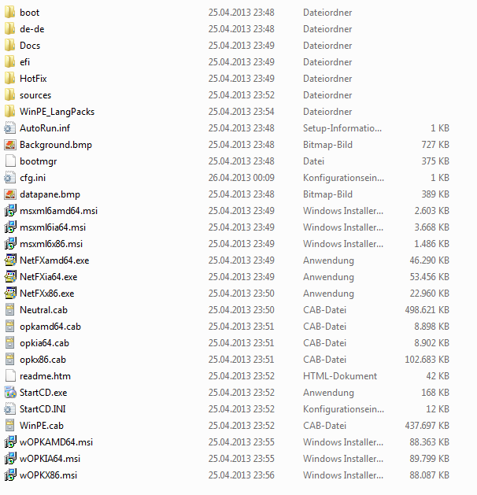Select the file name NetFXia64.exe
Screen dimensions: 477x495
pos(49,276)
